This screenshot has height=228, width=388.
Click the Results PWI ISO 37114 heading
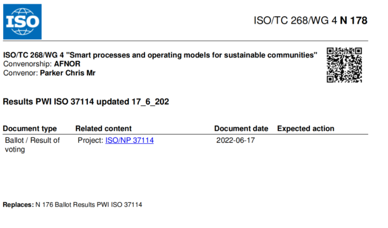click(86, 102)
